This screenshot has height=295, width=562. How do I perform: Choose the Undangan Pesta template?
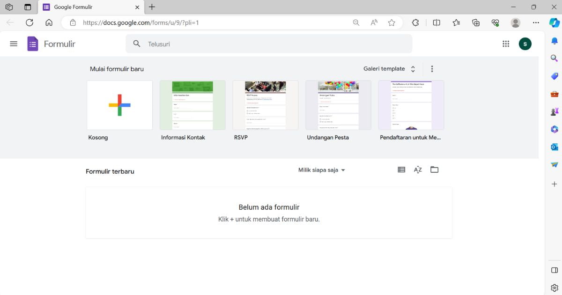(x=338, y=105)
